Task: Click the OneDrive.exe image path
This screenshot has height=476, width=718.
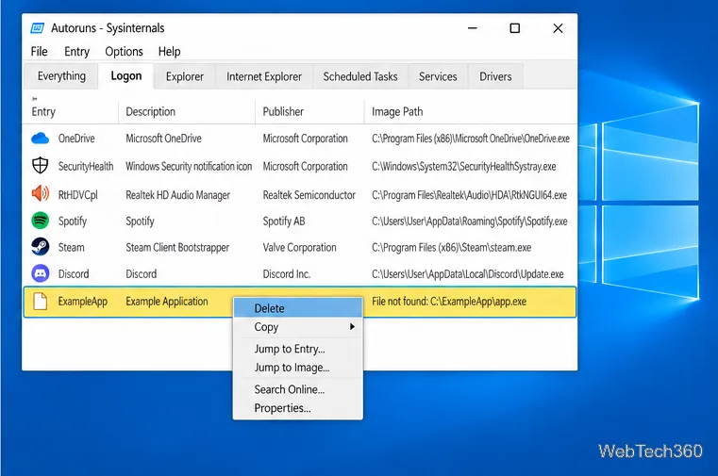Action: click(x=471, y=139)
